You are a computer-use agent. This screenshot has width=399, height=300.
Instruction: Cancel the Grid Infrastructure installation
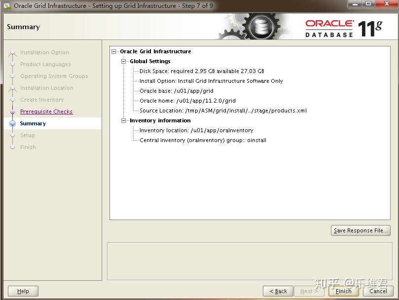378,291
